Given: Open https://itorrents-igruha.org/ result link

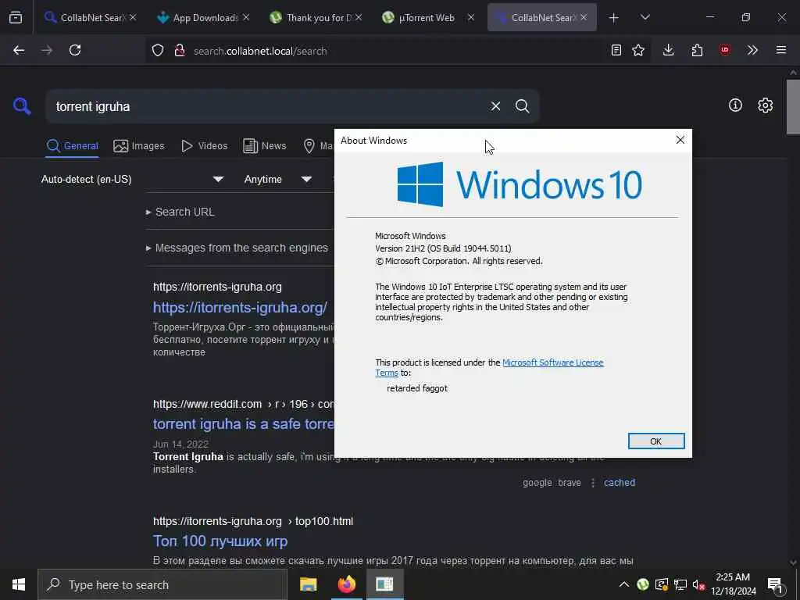Looking at the screenshot, I should 240,307.
